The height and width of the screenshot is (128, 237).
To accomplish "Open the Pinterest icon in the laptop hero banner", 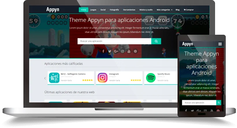I will pyautogui.click(x=135, y=51).
